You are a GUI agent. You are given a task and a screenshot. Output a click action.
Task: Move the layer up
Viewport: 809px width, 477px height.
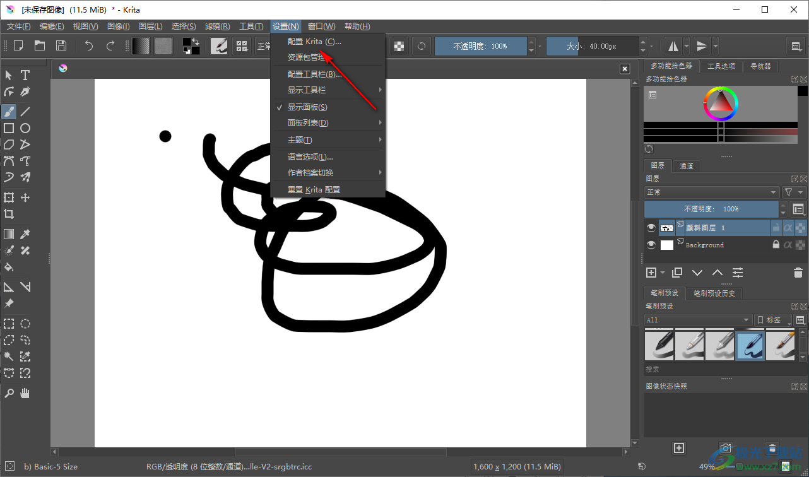tap(717, 273)
